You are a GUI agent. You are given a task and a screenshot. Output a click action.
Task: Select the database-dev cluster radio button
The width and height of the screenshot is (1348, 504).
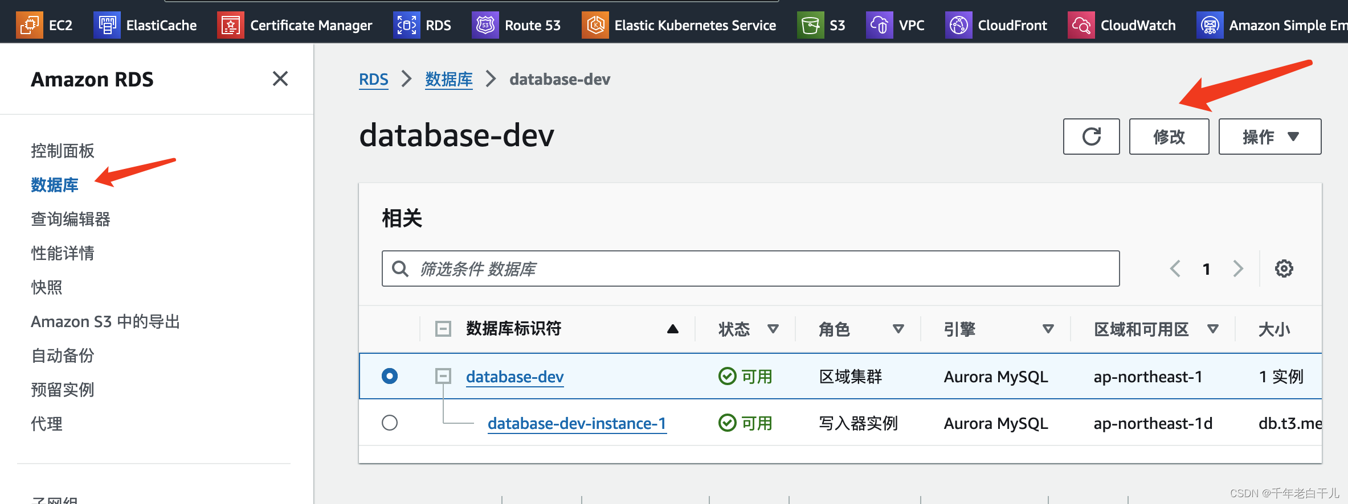pos(390,376)
